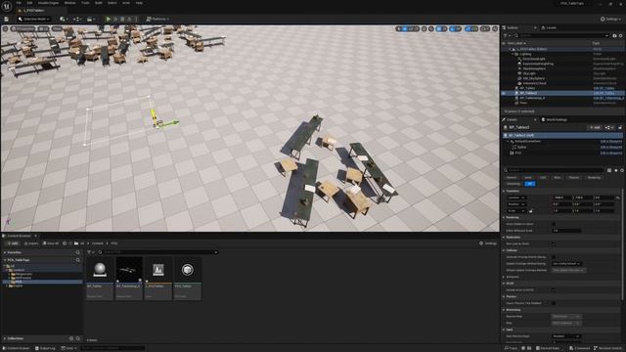Open the Help menu

pos(139,3)
